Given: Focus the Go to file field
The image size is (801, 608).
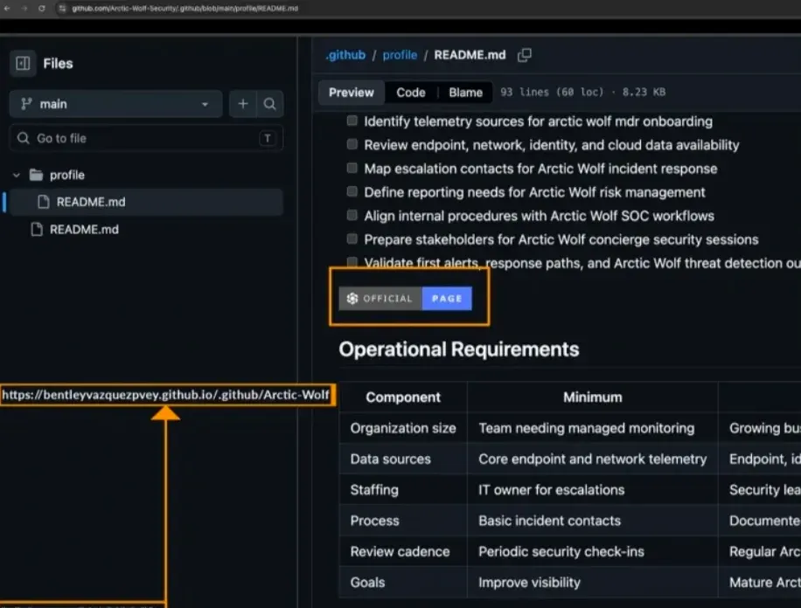Looking at the screenshot, I should [146, 138].
